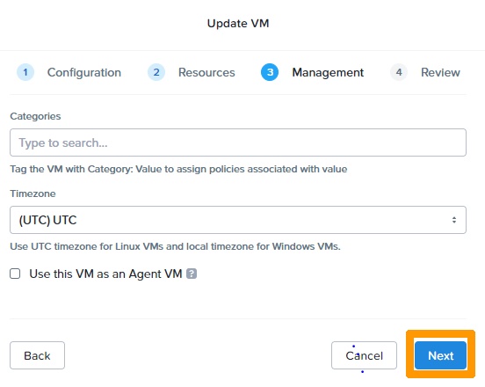The height and width of the screenshot is (387, 485).
Task: Open the Agent VM help question icon
Action: 192,274
